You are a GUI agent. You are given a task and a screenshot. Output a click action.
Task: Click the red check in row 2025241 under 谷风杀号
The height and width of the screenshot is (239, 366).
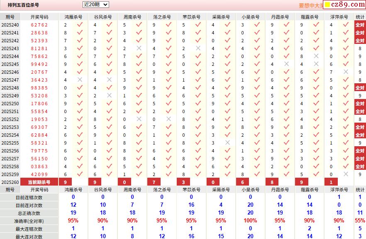pos(109,32)
